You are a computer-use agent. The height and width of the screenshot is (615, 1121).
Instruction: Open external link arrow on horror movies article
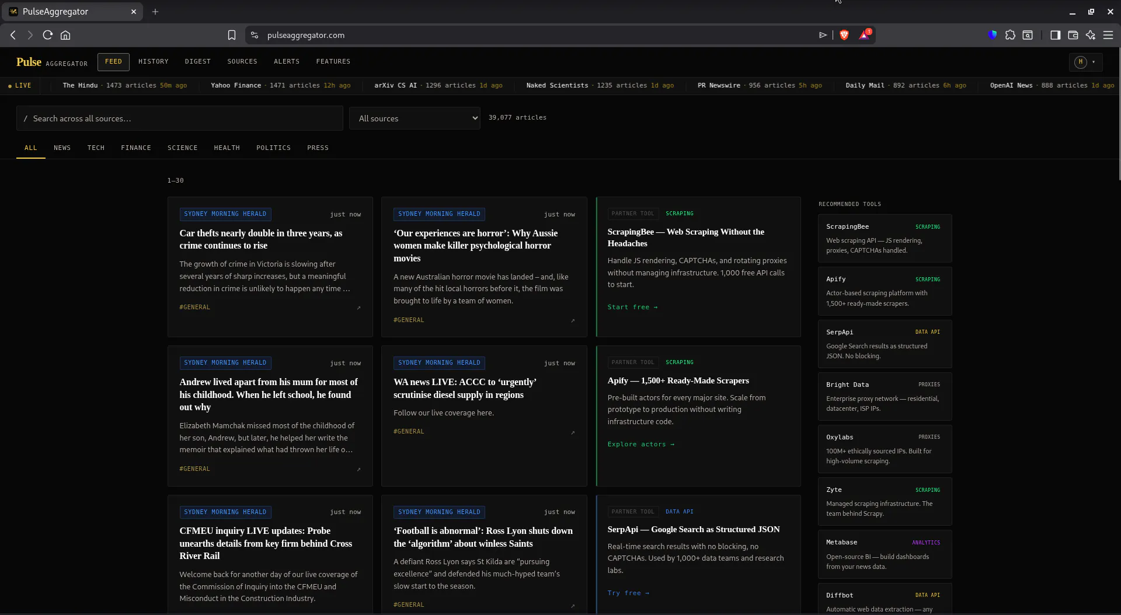tap(573, 320)
